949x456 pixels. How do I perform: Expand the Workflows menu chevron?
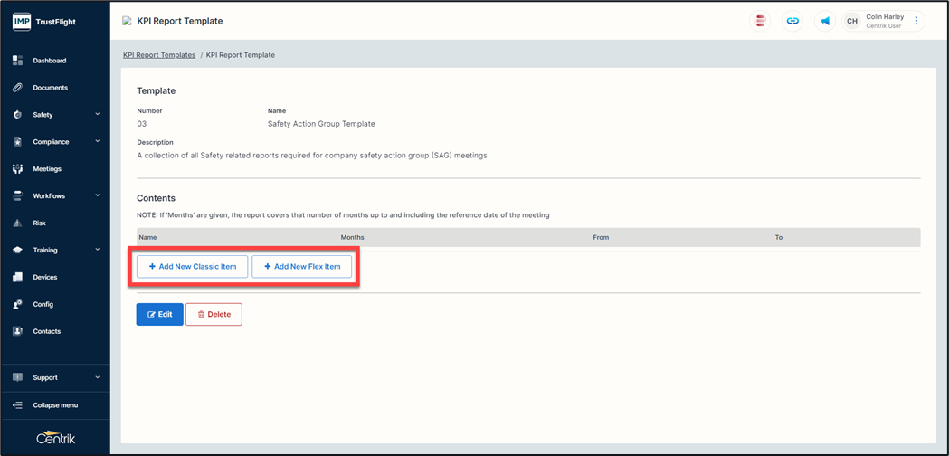(x=98, y=195)
